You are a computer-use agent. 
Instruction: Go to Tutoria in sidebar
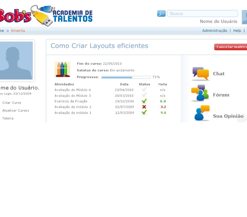(x=8, y=118)
